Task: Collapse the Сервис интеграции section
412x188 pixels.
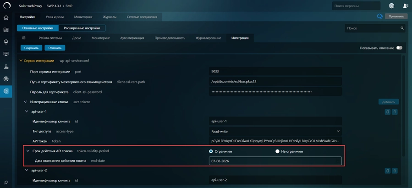Action: 21,61
